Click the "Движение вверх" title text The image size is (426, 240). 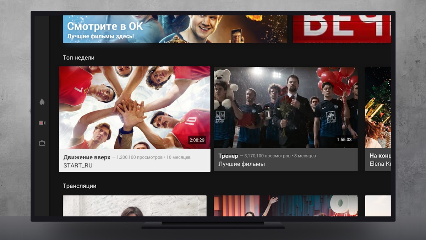[87, 157]
